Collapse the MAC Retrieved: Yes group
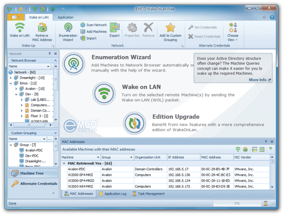 click(64, 163)
